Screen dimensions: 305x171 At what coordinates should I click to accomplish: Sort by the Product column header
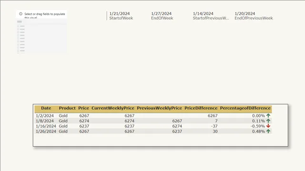coord(67,108)
